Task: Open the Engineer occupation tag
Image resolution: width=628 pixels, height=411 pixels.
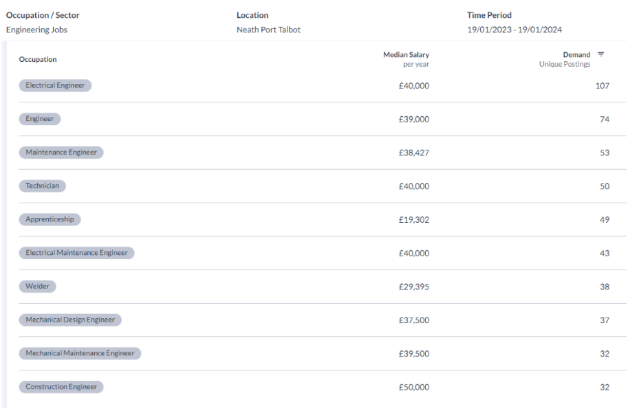Action: tap(40, 119)
